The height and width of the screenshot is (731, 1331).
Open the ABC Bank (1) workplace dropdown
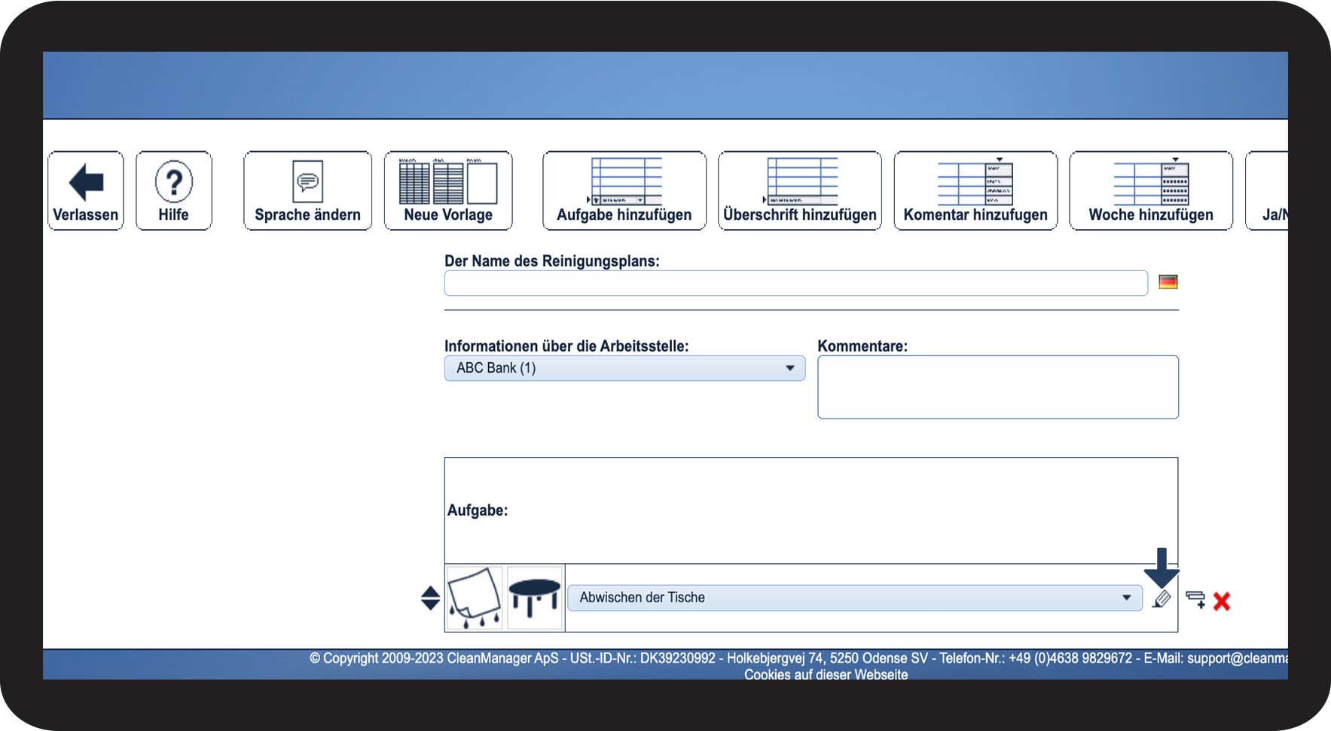(624, 368)
